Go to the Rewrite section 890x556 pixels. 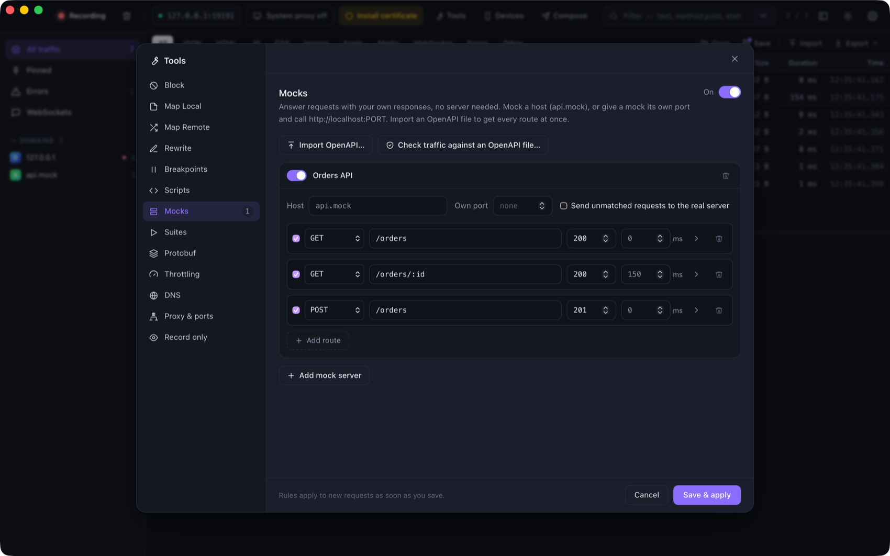point(201,148)
